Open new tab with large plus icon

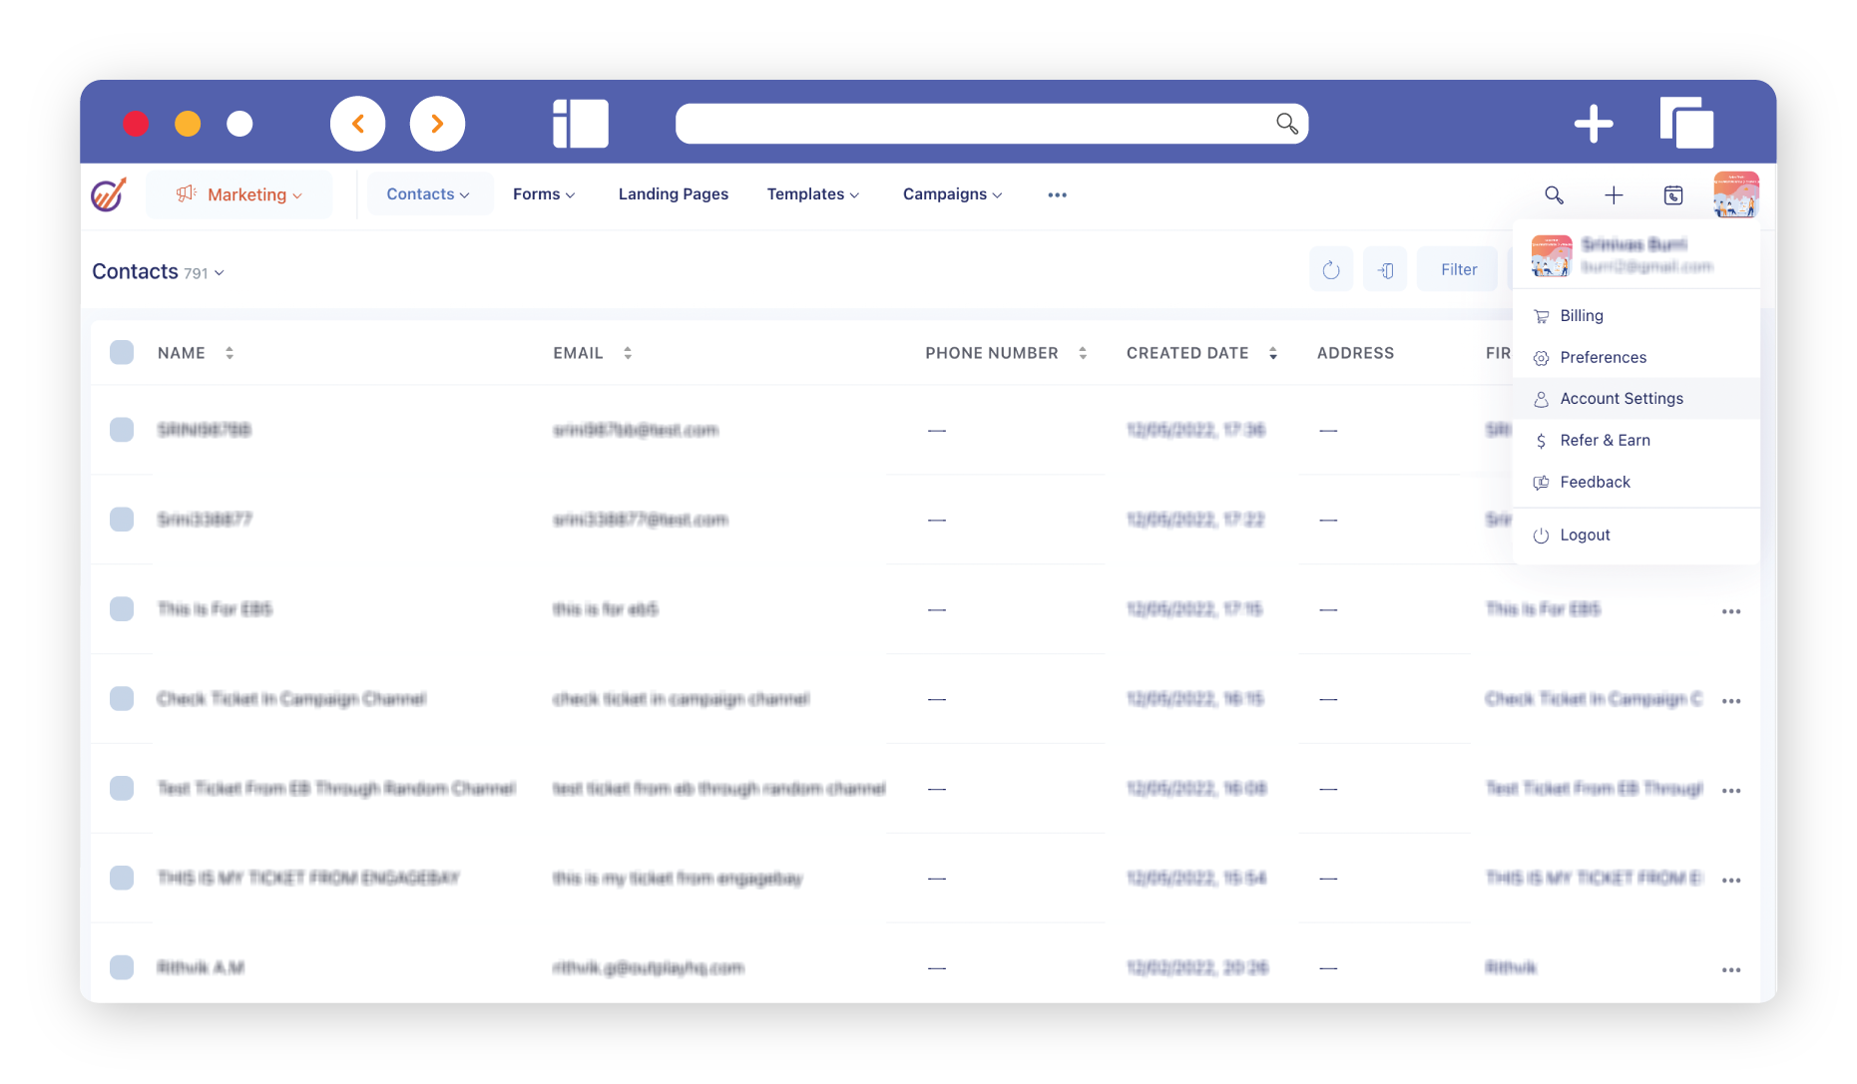coord(1594,124)
